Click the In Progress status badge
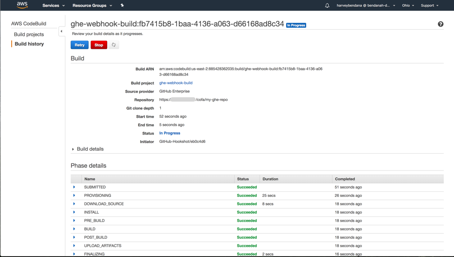This screenshot has width=454, height=257. 296,25
